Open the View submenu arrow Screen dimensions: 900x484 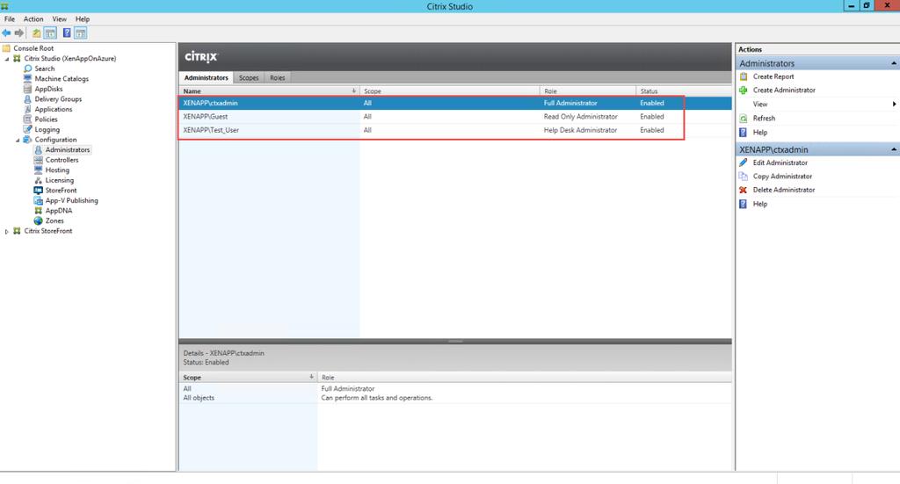point(894,105)
